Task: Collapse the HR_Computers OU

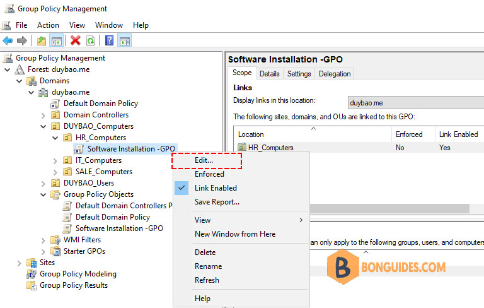Action: click(x=55, y=138)
